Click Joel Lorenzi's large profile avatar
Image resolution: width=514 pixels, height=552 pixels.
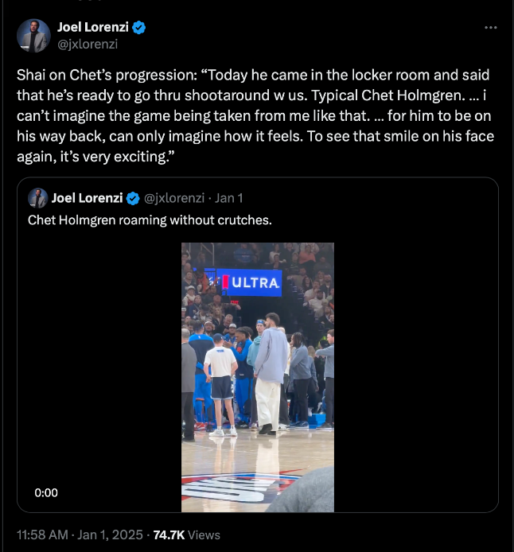click(33, 36)
